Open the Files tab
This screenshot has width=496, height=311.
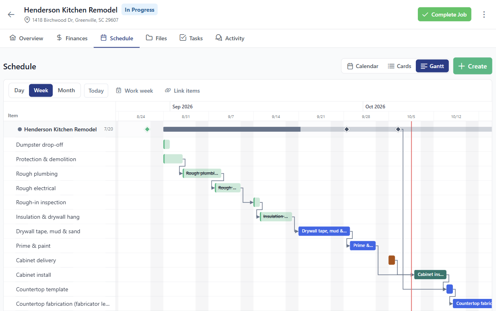click(x=156, y=38)
